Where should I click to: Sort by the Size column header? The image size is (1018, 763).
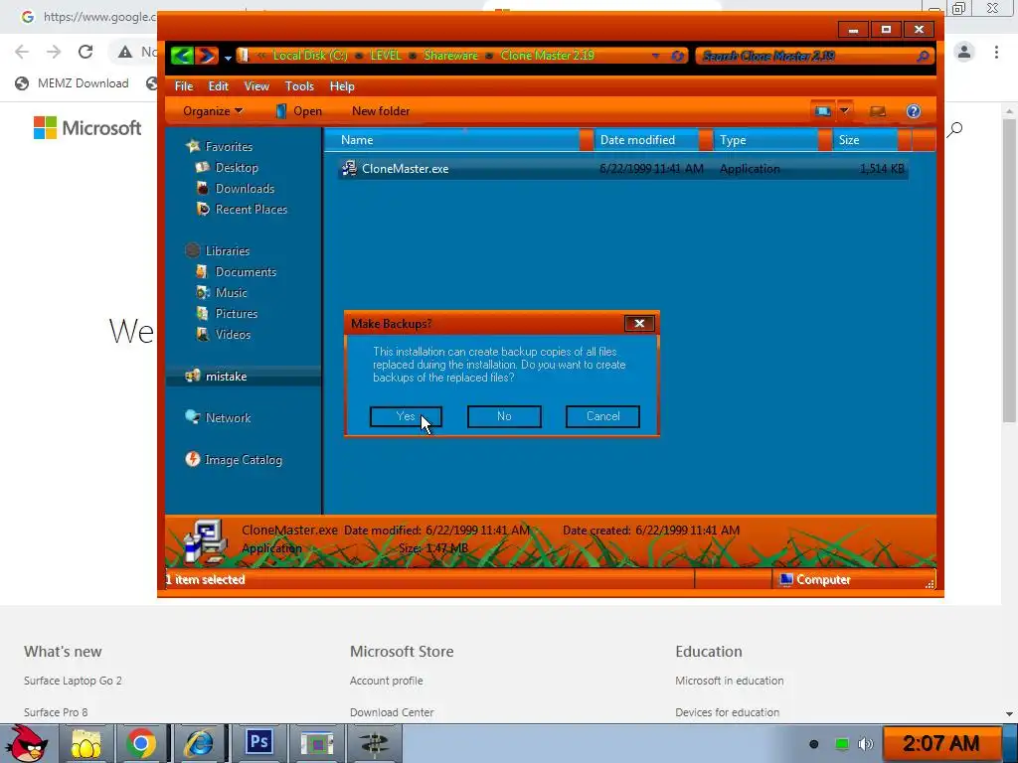pyautogui.click(x=865, y=139)
